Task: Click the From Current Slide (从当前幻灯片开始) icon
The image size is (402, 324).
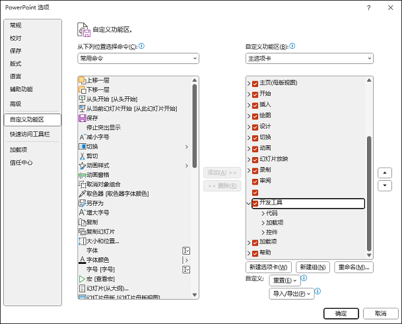Action: 82,109
